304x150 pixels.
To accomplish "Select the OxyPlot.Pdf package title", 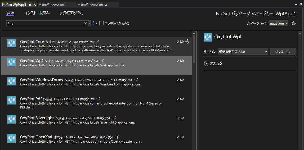I will click(x=31, y=99).
